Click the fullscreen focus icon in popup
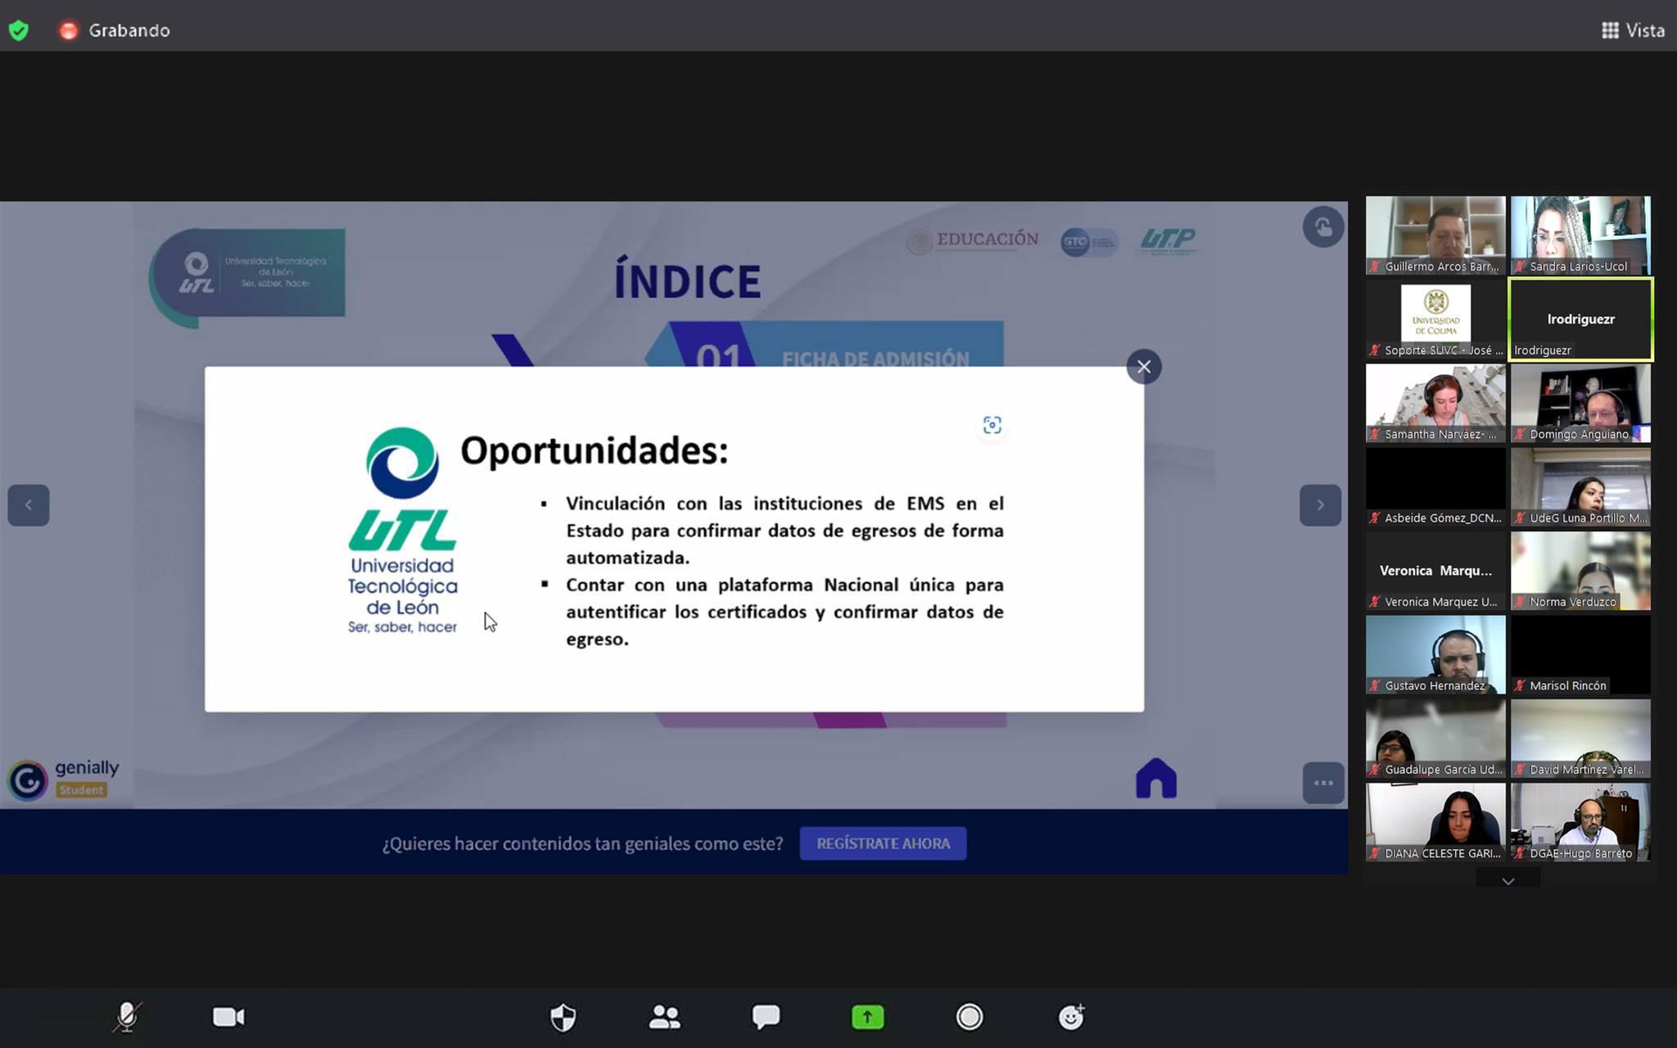Image resolution: width=1677 pixels, height=1048 pixels. (992, 425)
